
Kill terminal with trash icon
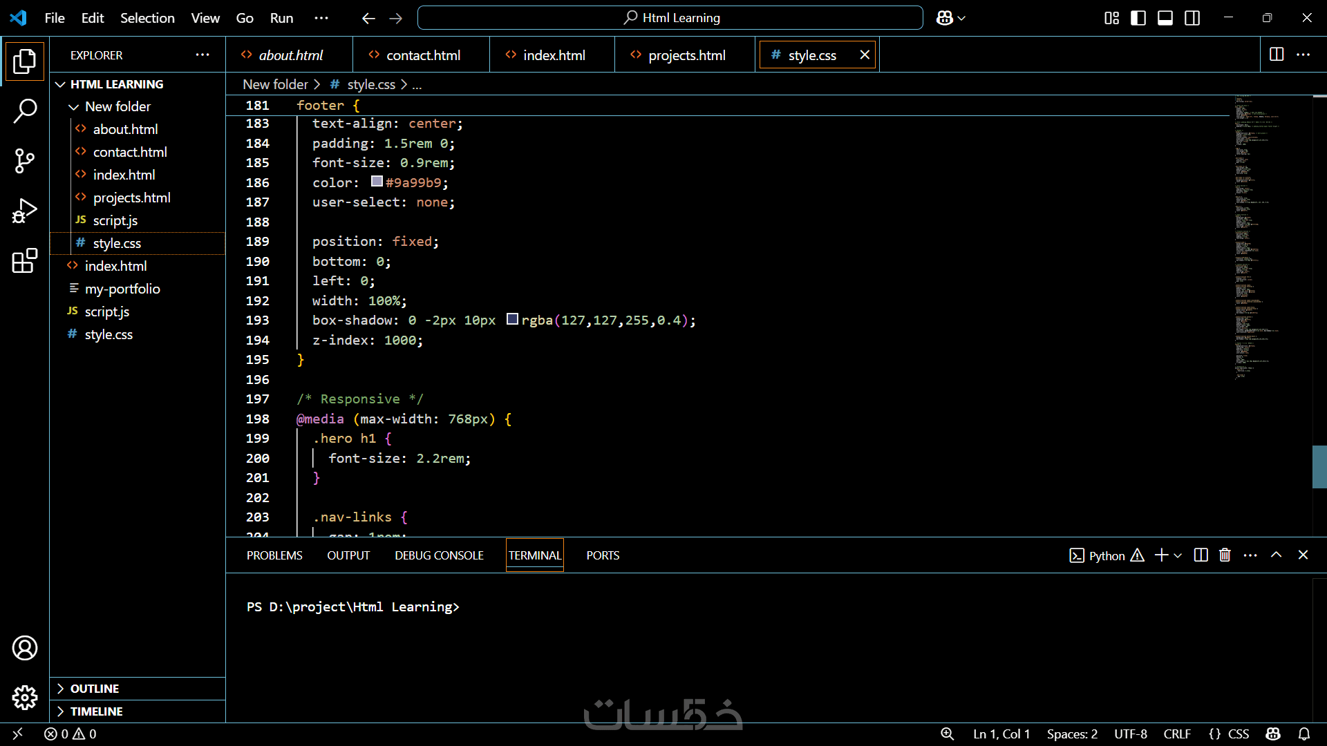pyautogui.click(x=1225, y=555)
